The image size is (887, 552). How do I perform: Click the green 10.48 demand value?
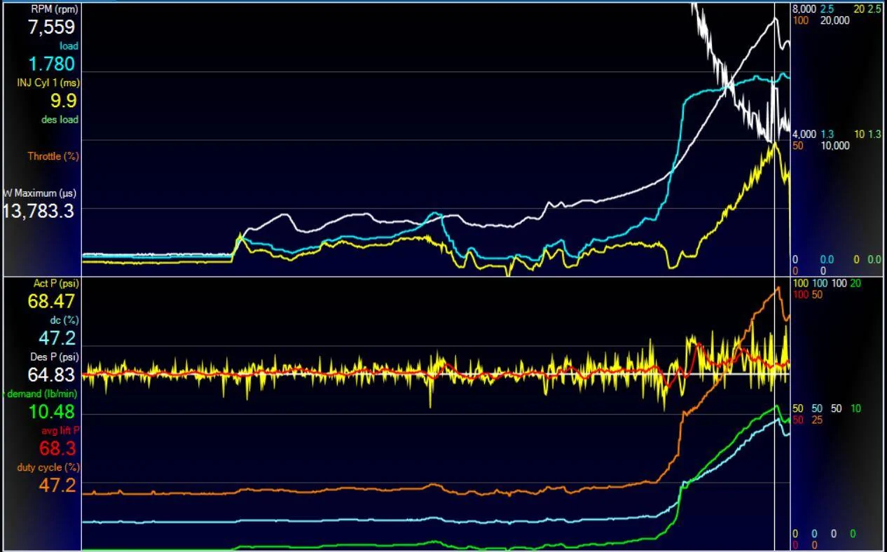pyautogui.click(x=51, y=412)
